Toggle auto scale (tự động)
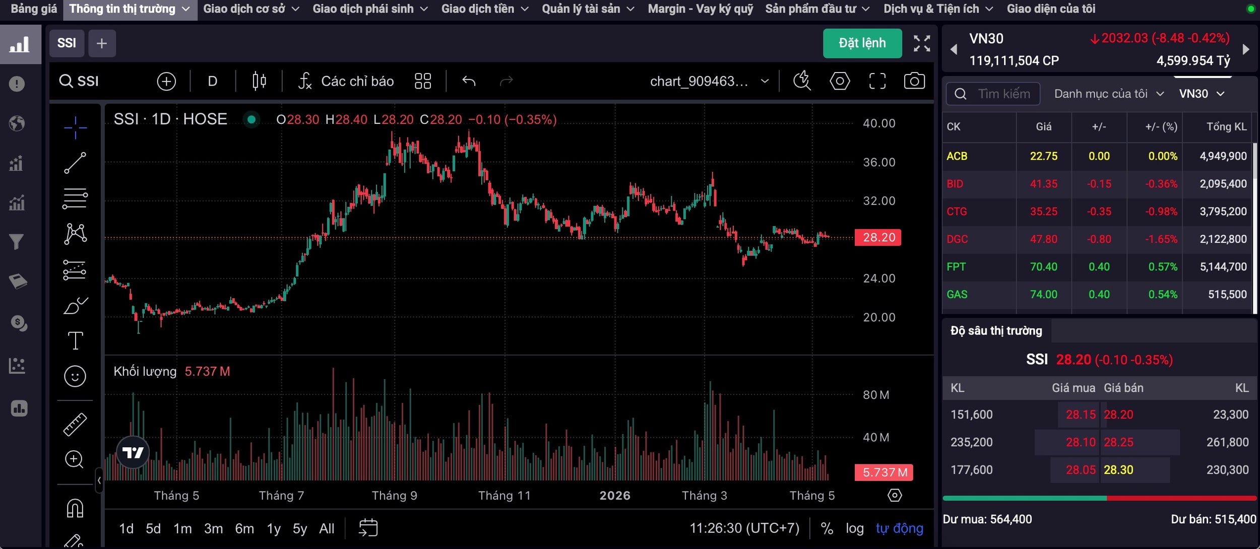Viewport: 1260px width, 549px height. click(x=900, y=528)
